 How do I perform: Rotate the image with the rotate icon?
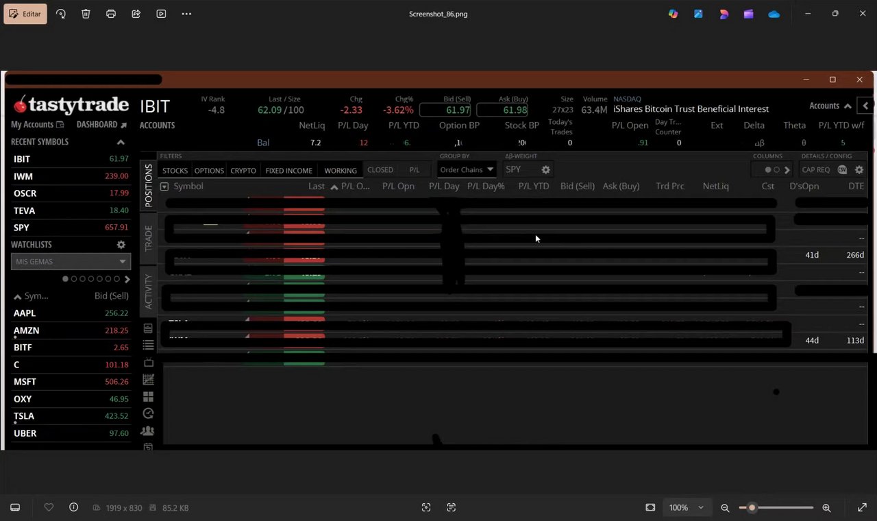[x=61, y=14]
